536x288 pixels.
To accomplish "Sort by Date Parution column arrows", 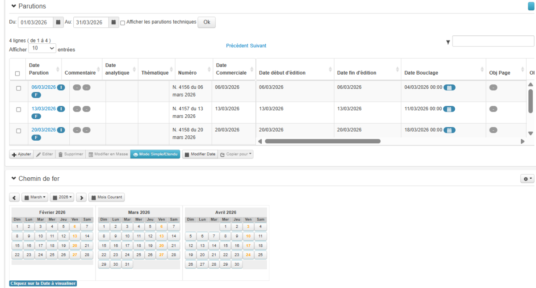I will click(x=58, y=69).
